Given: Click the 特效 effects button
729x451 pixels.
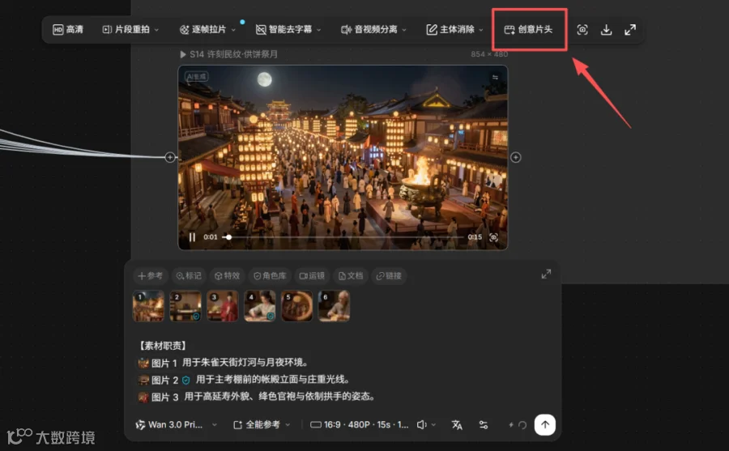Looking at the screenshot, I should click(227, 276).
